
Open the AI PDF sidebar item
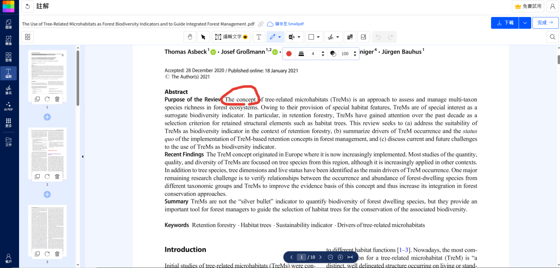[9, 106]
